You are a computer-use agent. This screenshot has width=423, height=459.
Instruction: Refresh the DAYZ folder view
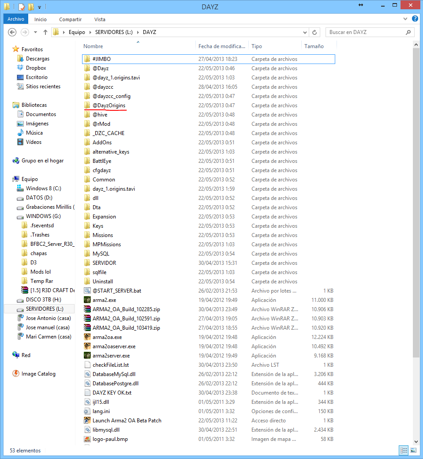[314, 32]
